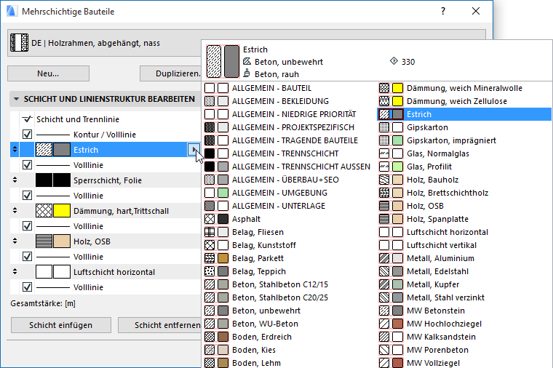Viewport: 553px width, 368px height.
Task: Click the Duplizieren... button
Action: coord(171,73)
